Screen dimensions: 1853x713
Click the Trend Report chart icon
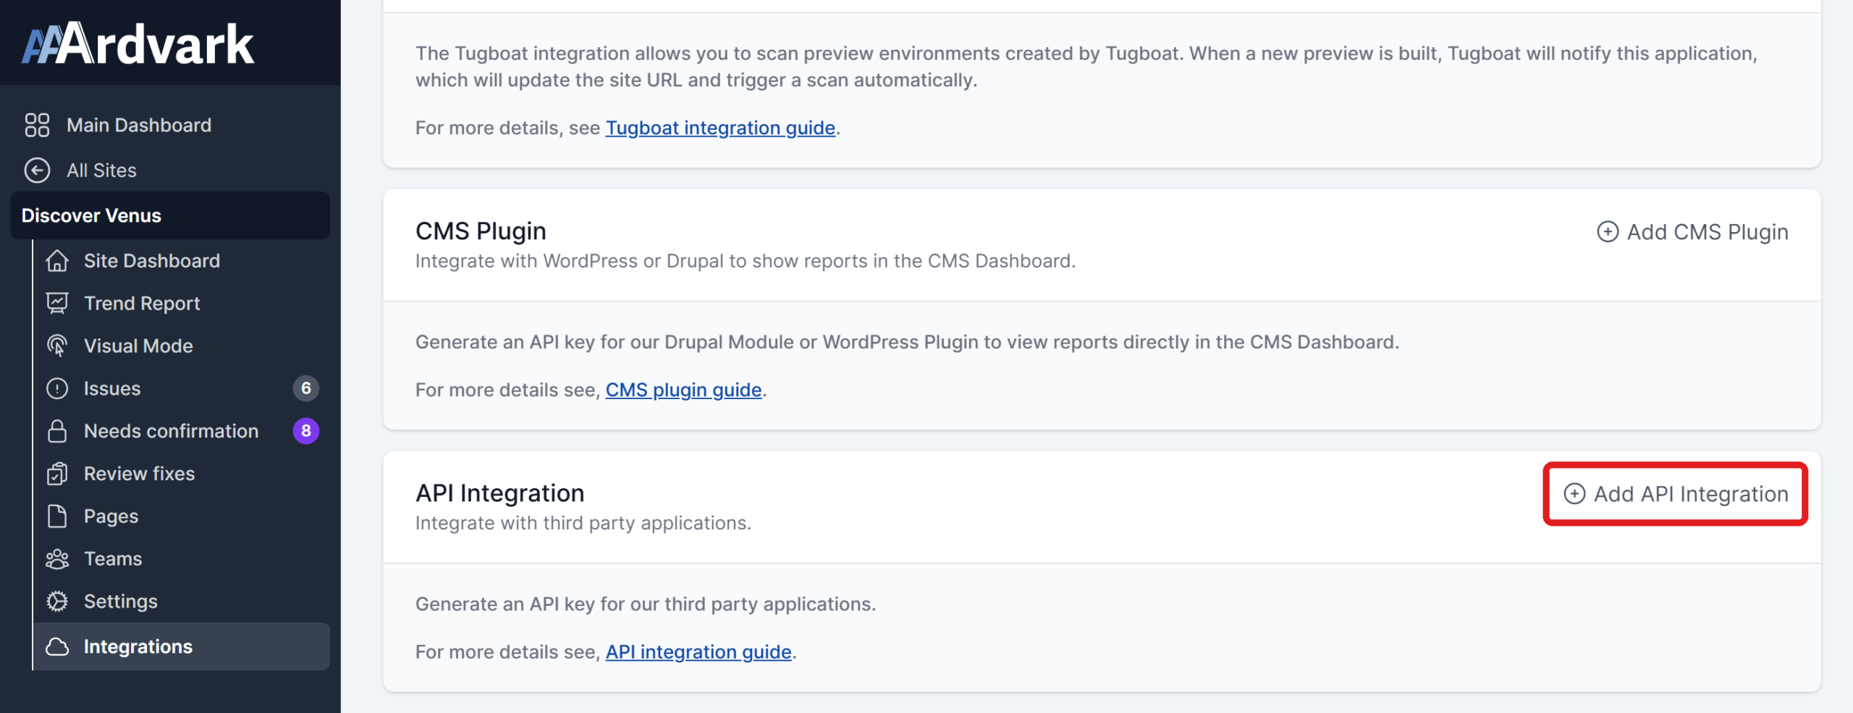coord(57,304)
